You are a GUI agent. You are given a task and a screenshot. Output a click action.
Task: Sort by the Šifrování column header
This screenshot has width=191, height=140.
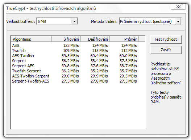(66, 39)
